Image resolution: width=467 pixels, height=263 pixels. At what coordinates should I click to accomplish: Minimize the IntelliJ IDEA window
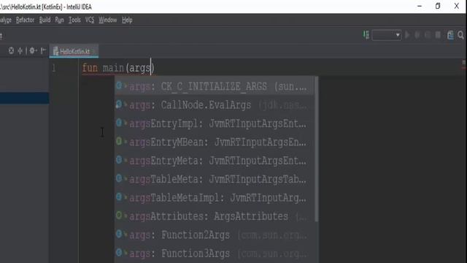click(420, 6)
